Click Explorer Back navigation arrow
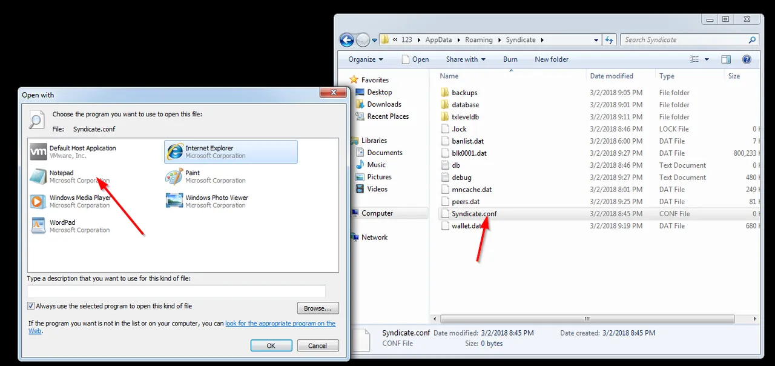Viewport: 775px width, 366px height. coord(346,40)
